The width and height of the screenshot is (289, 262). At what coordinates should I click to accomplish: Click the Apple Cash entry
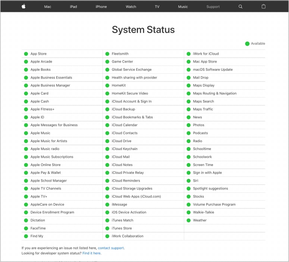pos(40,101)
